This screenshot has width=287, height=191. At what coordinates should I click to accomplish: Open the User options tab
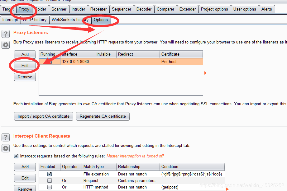click(x=245, y=9)
